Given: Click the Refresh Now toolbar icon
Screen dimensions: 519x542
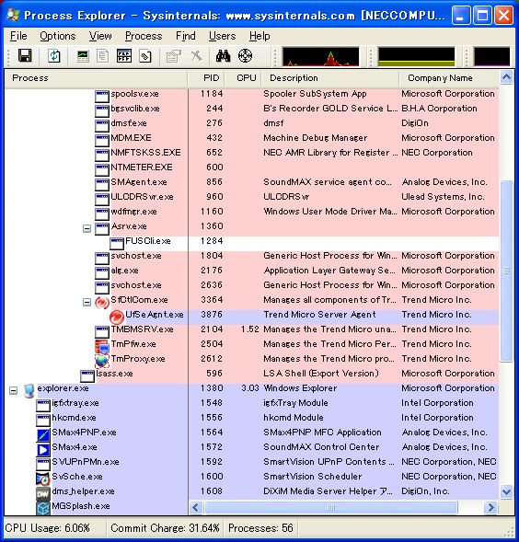Looking at the screenshot, I should [54, 56].
